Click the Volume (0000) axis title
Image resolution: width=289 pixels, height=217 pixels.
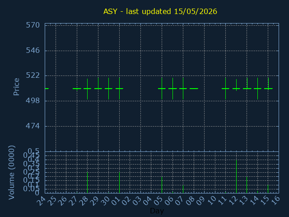tap(11, 172)
